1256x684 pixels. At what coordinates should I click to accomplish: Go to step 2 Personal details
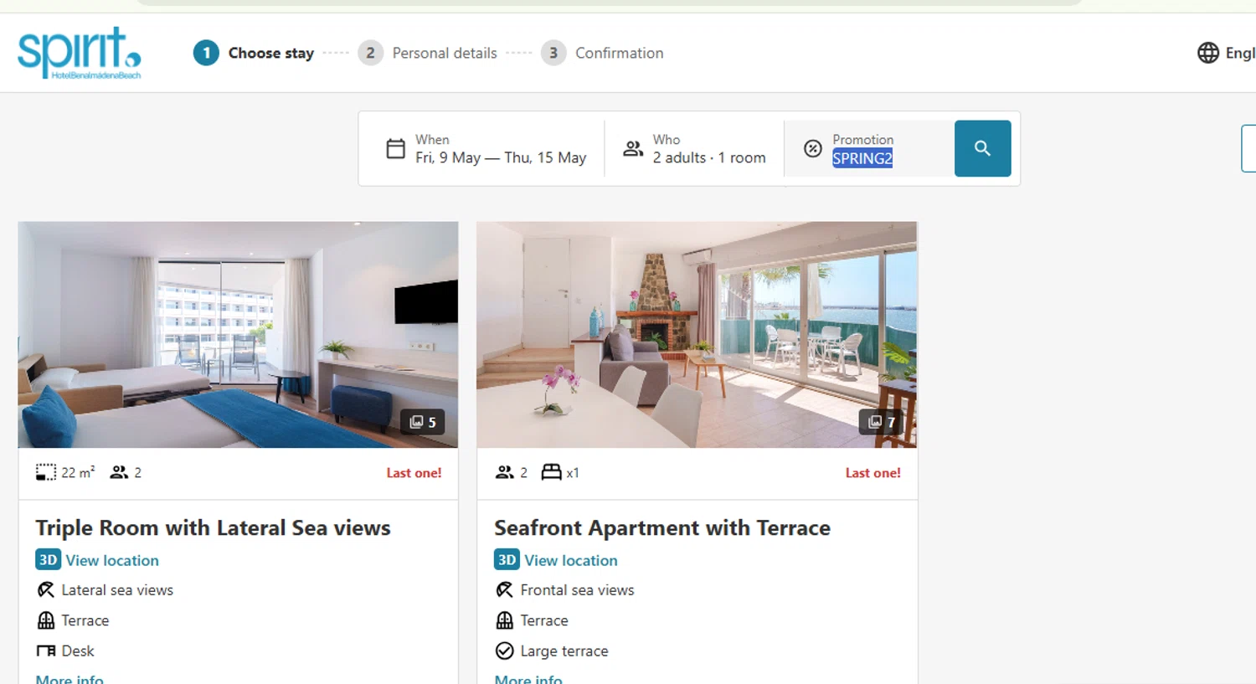(x=427, y=53)
